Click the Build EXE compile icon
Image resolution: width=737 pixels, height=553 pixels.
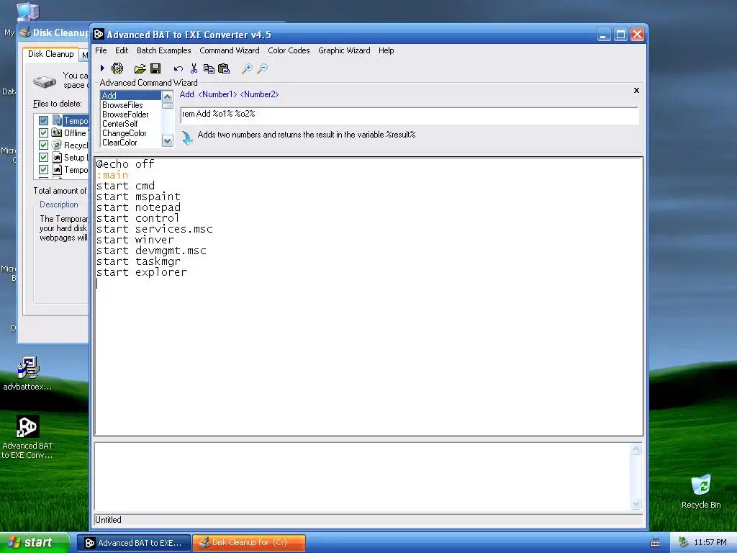pos(117,68)
